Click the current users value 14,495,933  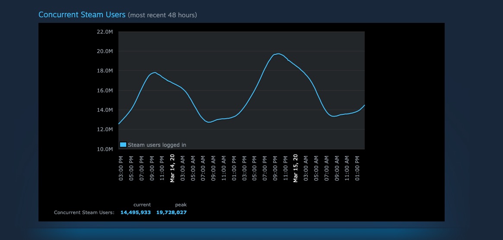pos(135,212)
